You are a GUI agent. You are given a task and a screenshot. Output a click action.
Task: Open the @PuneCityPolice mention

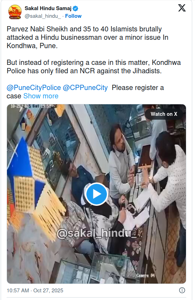tap(34, 88)
